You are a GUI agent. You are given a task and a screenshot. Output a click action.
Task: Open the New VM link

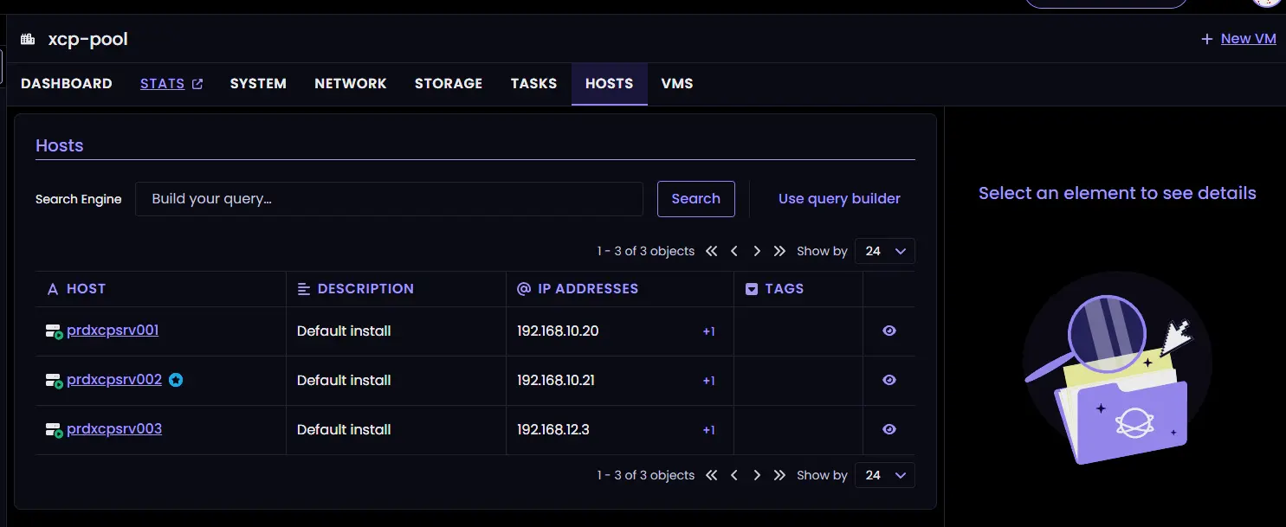click(x=1247, y=39)
